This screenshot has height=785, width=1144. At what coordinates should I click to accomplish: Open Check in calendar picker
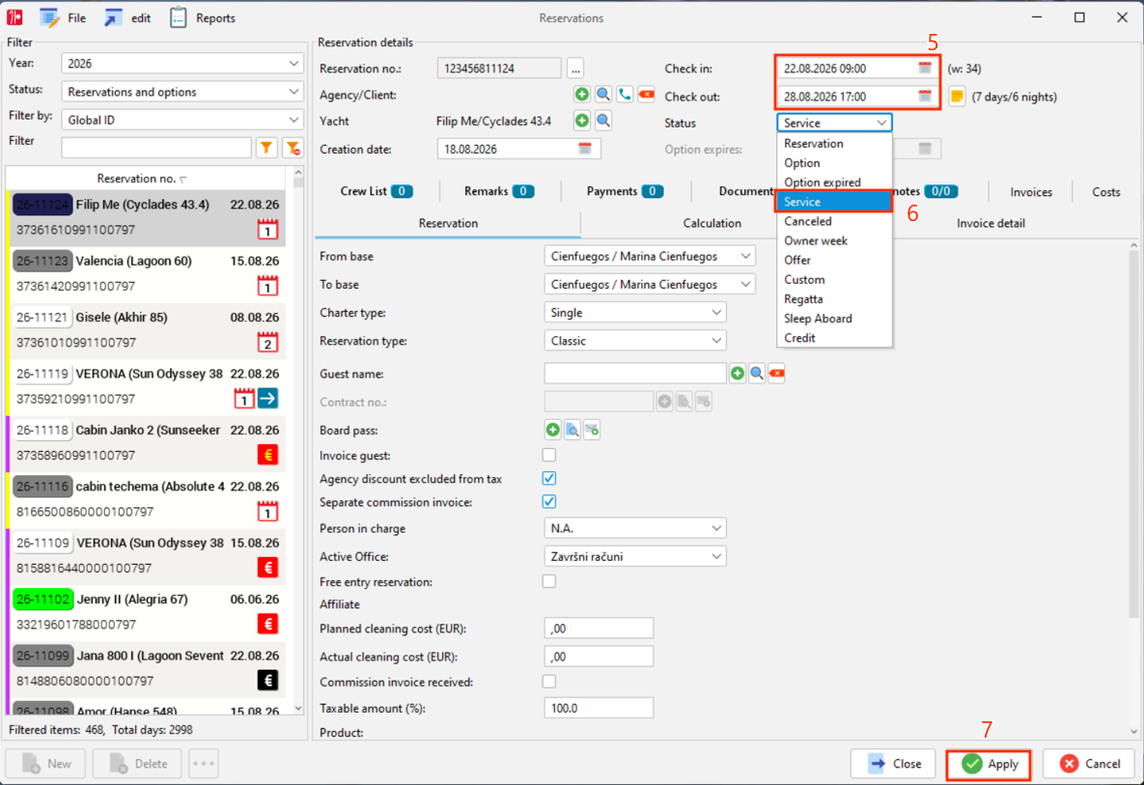click(925, 68)
